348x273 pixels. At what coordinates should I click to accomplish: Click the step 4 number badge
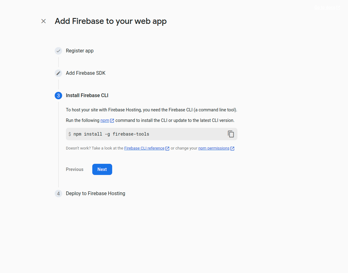(x=58, y=194)
